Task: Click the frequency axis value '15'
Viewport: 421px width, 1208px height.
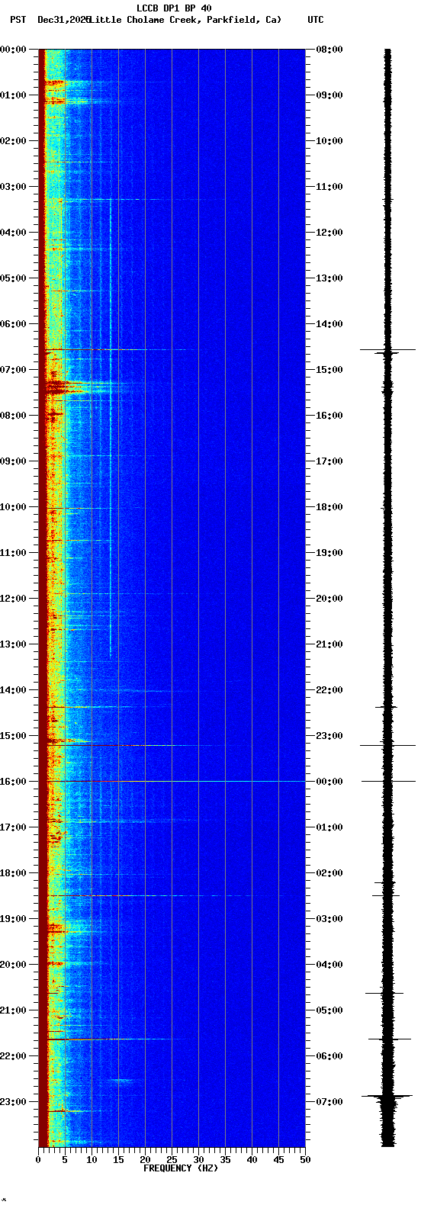Action: tap(118, 1160)
